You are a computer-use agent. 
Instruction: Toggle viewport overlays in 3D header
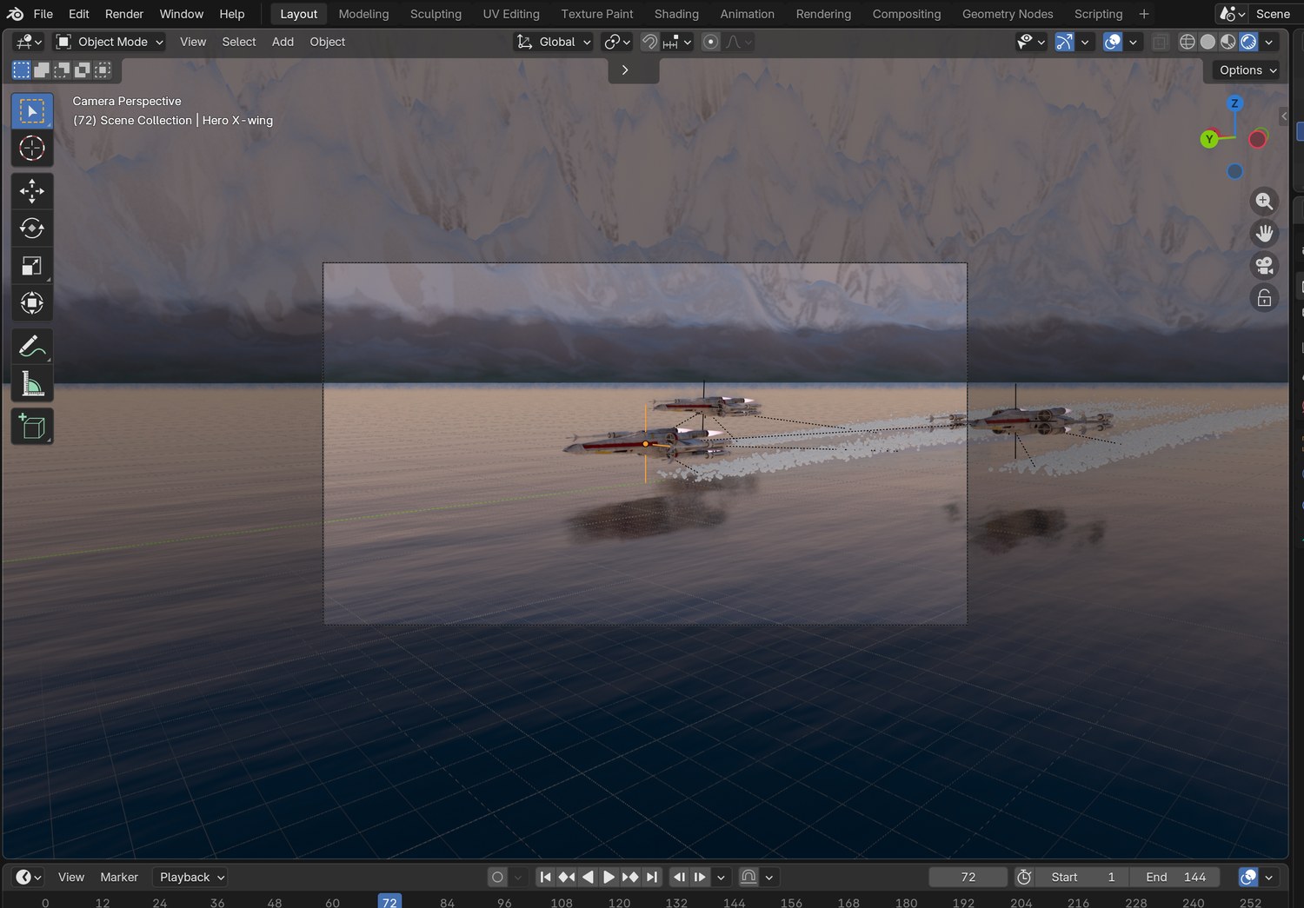click(1113, 42)
